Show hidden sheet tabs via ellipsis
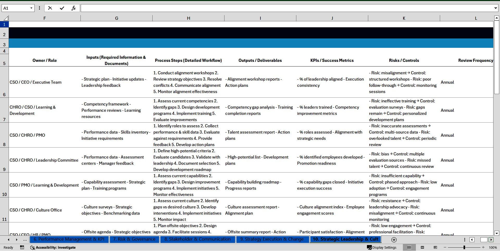The height and width of the screenshot is (251, 500). click(25, 240)
